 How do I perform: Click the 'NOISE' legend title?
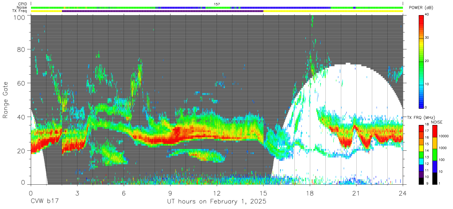436,122
